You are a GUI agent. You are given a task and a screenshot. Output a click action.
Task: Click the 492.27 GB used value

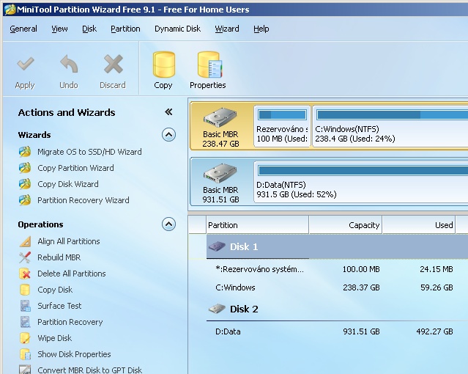click(x=434, y=331)
